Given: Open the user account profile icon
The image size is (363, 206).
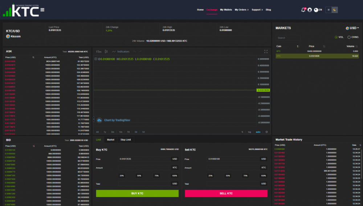Looking at the screenshot, I should [310, 10].
